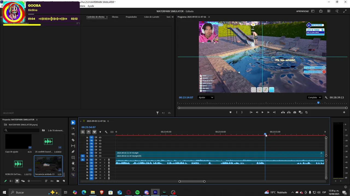
Task: Select the Ripple Edit tool
Action: coord(73,134)
